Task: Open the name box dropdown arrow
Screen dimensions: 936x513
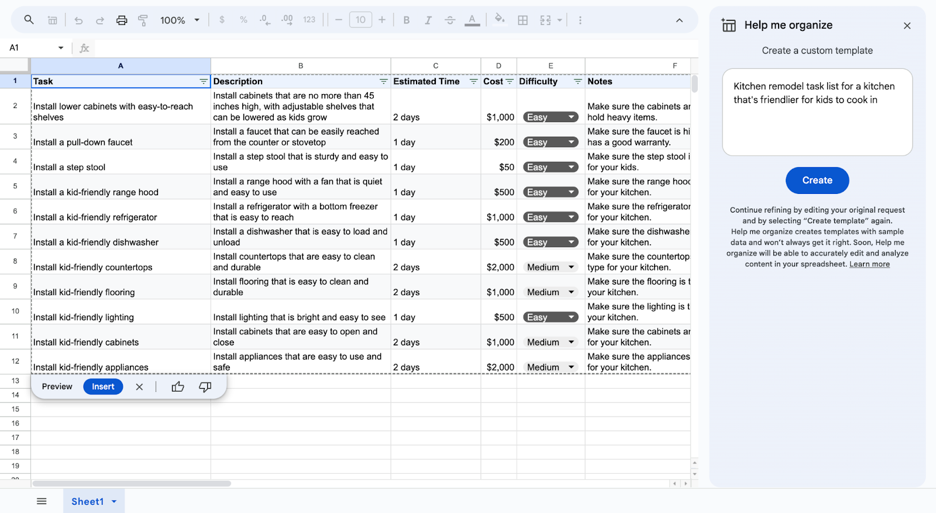Action: pos(61,48)
